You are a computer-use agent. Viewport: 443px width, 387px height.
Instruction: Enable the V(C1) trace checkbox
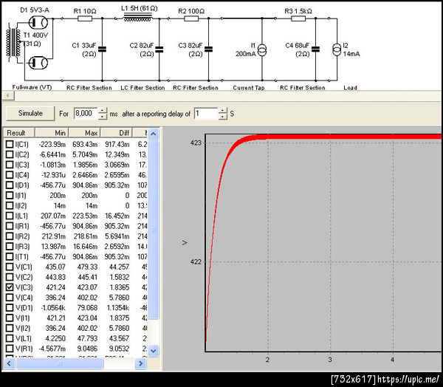coord(10,267)
